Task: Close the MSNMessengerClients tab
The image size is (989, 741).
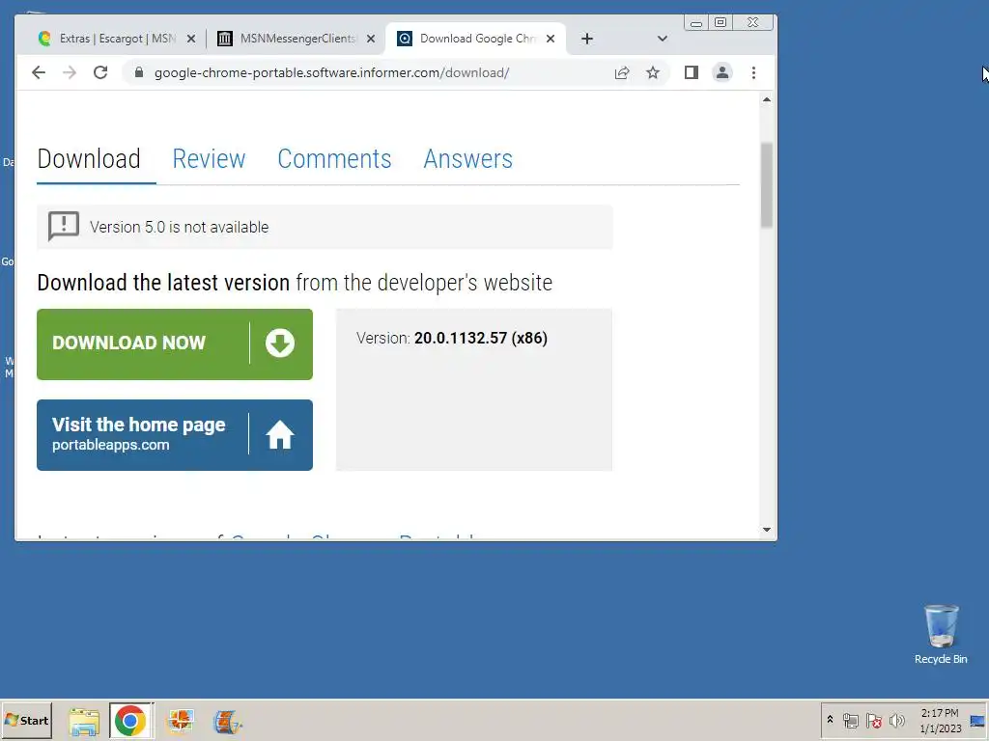Action: tap(371, 39)
